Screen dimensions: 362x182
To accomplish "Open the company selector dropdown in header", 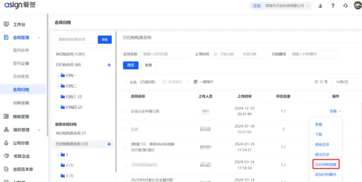I will pos(281,6).
